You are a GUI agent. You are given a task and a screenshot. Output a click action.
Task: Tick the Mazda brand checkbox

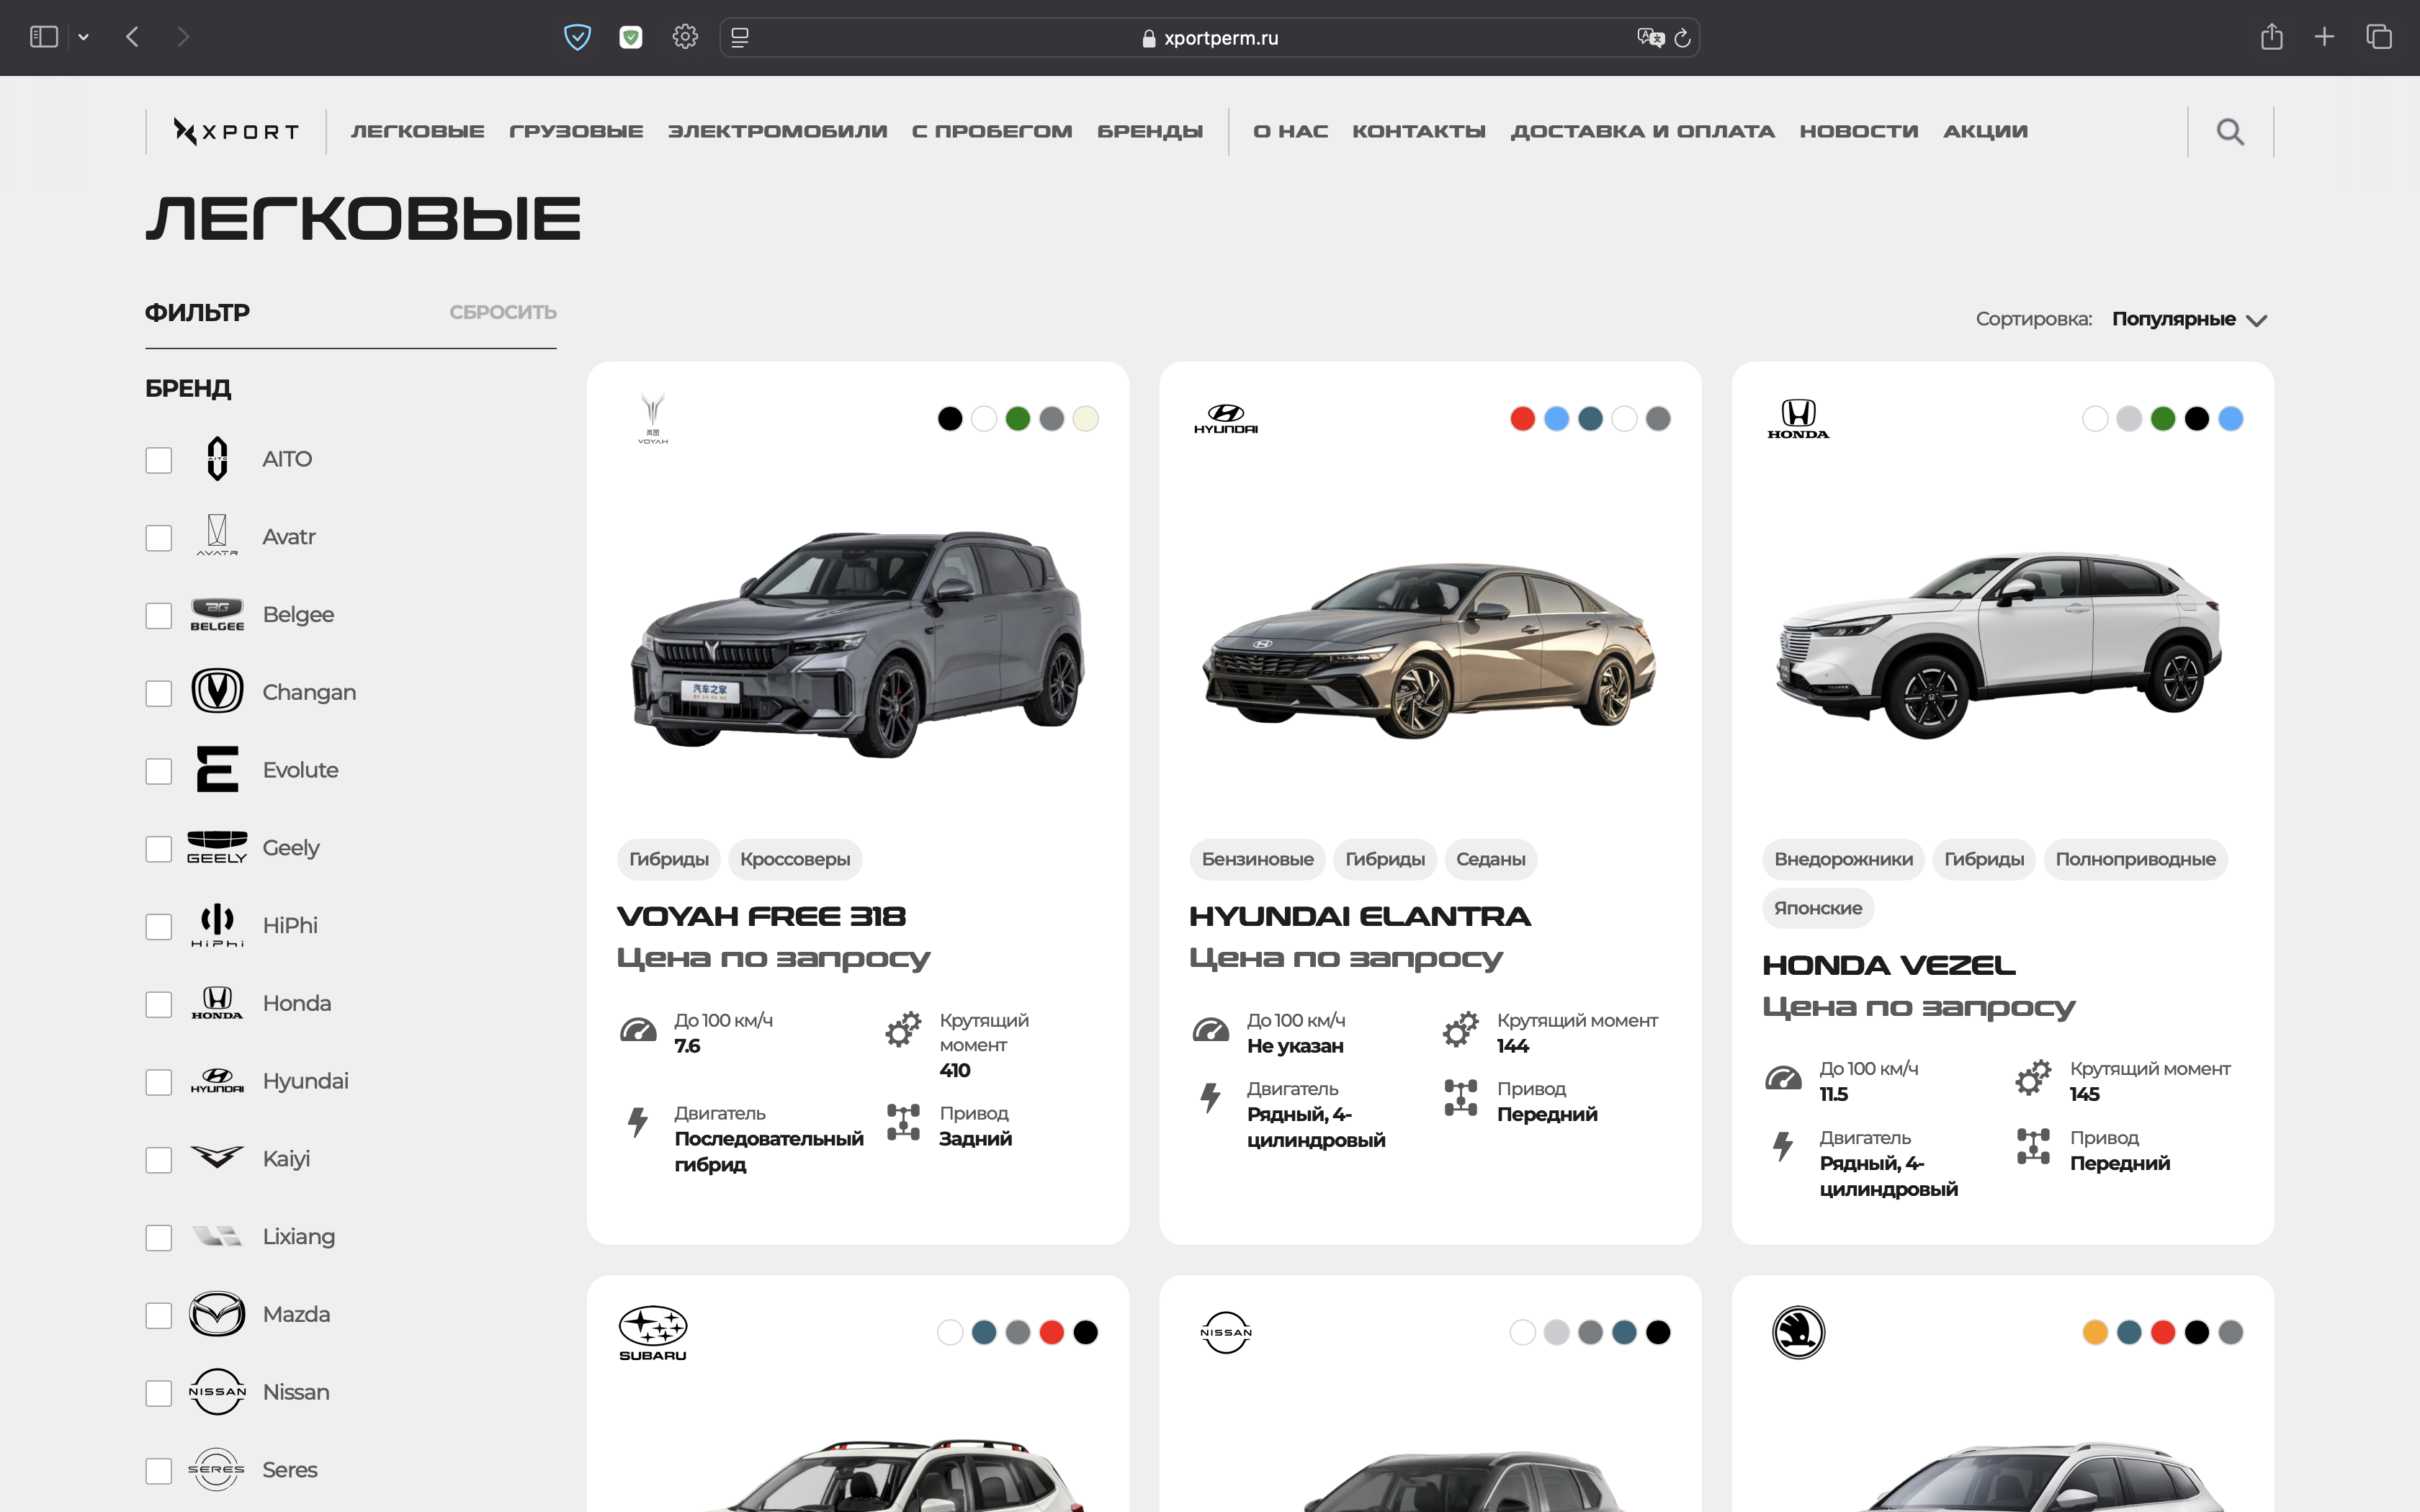coord(159,1315)
